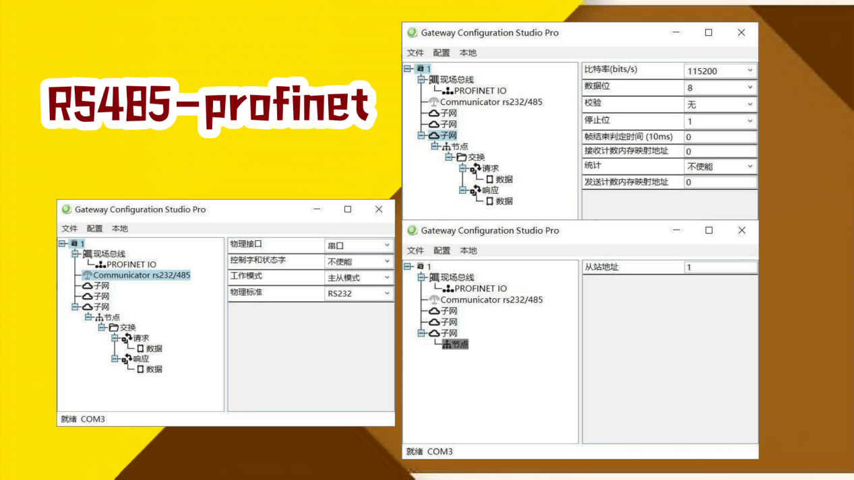Collapse 现场总线 branch in lower-right window
The image size is (854, 480).
[422, 277]
